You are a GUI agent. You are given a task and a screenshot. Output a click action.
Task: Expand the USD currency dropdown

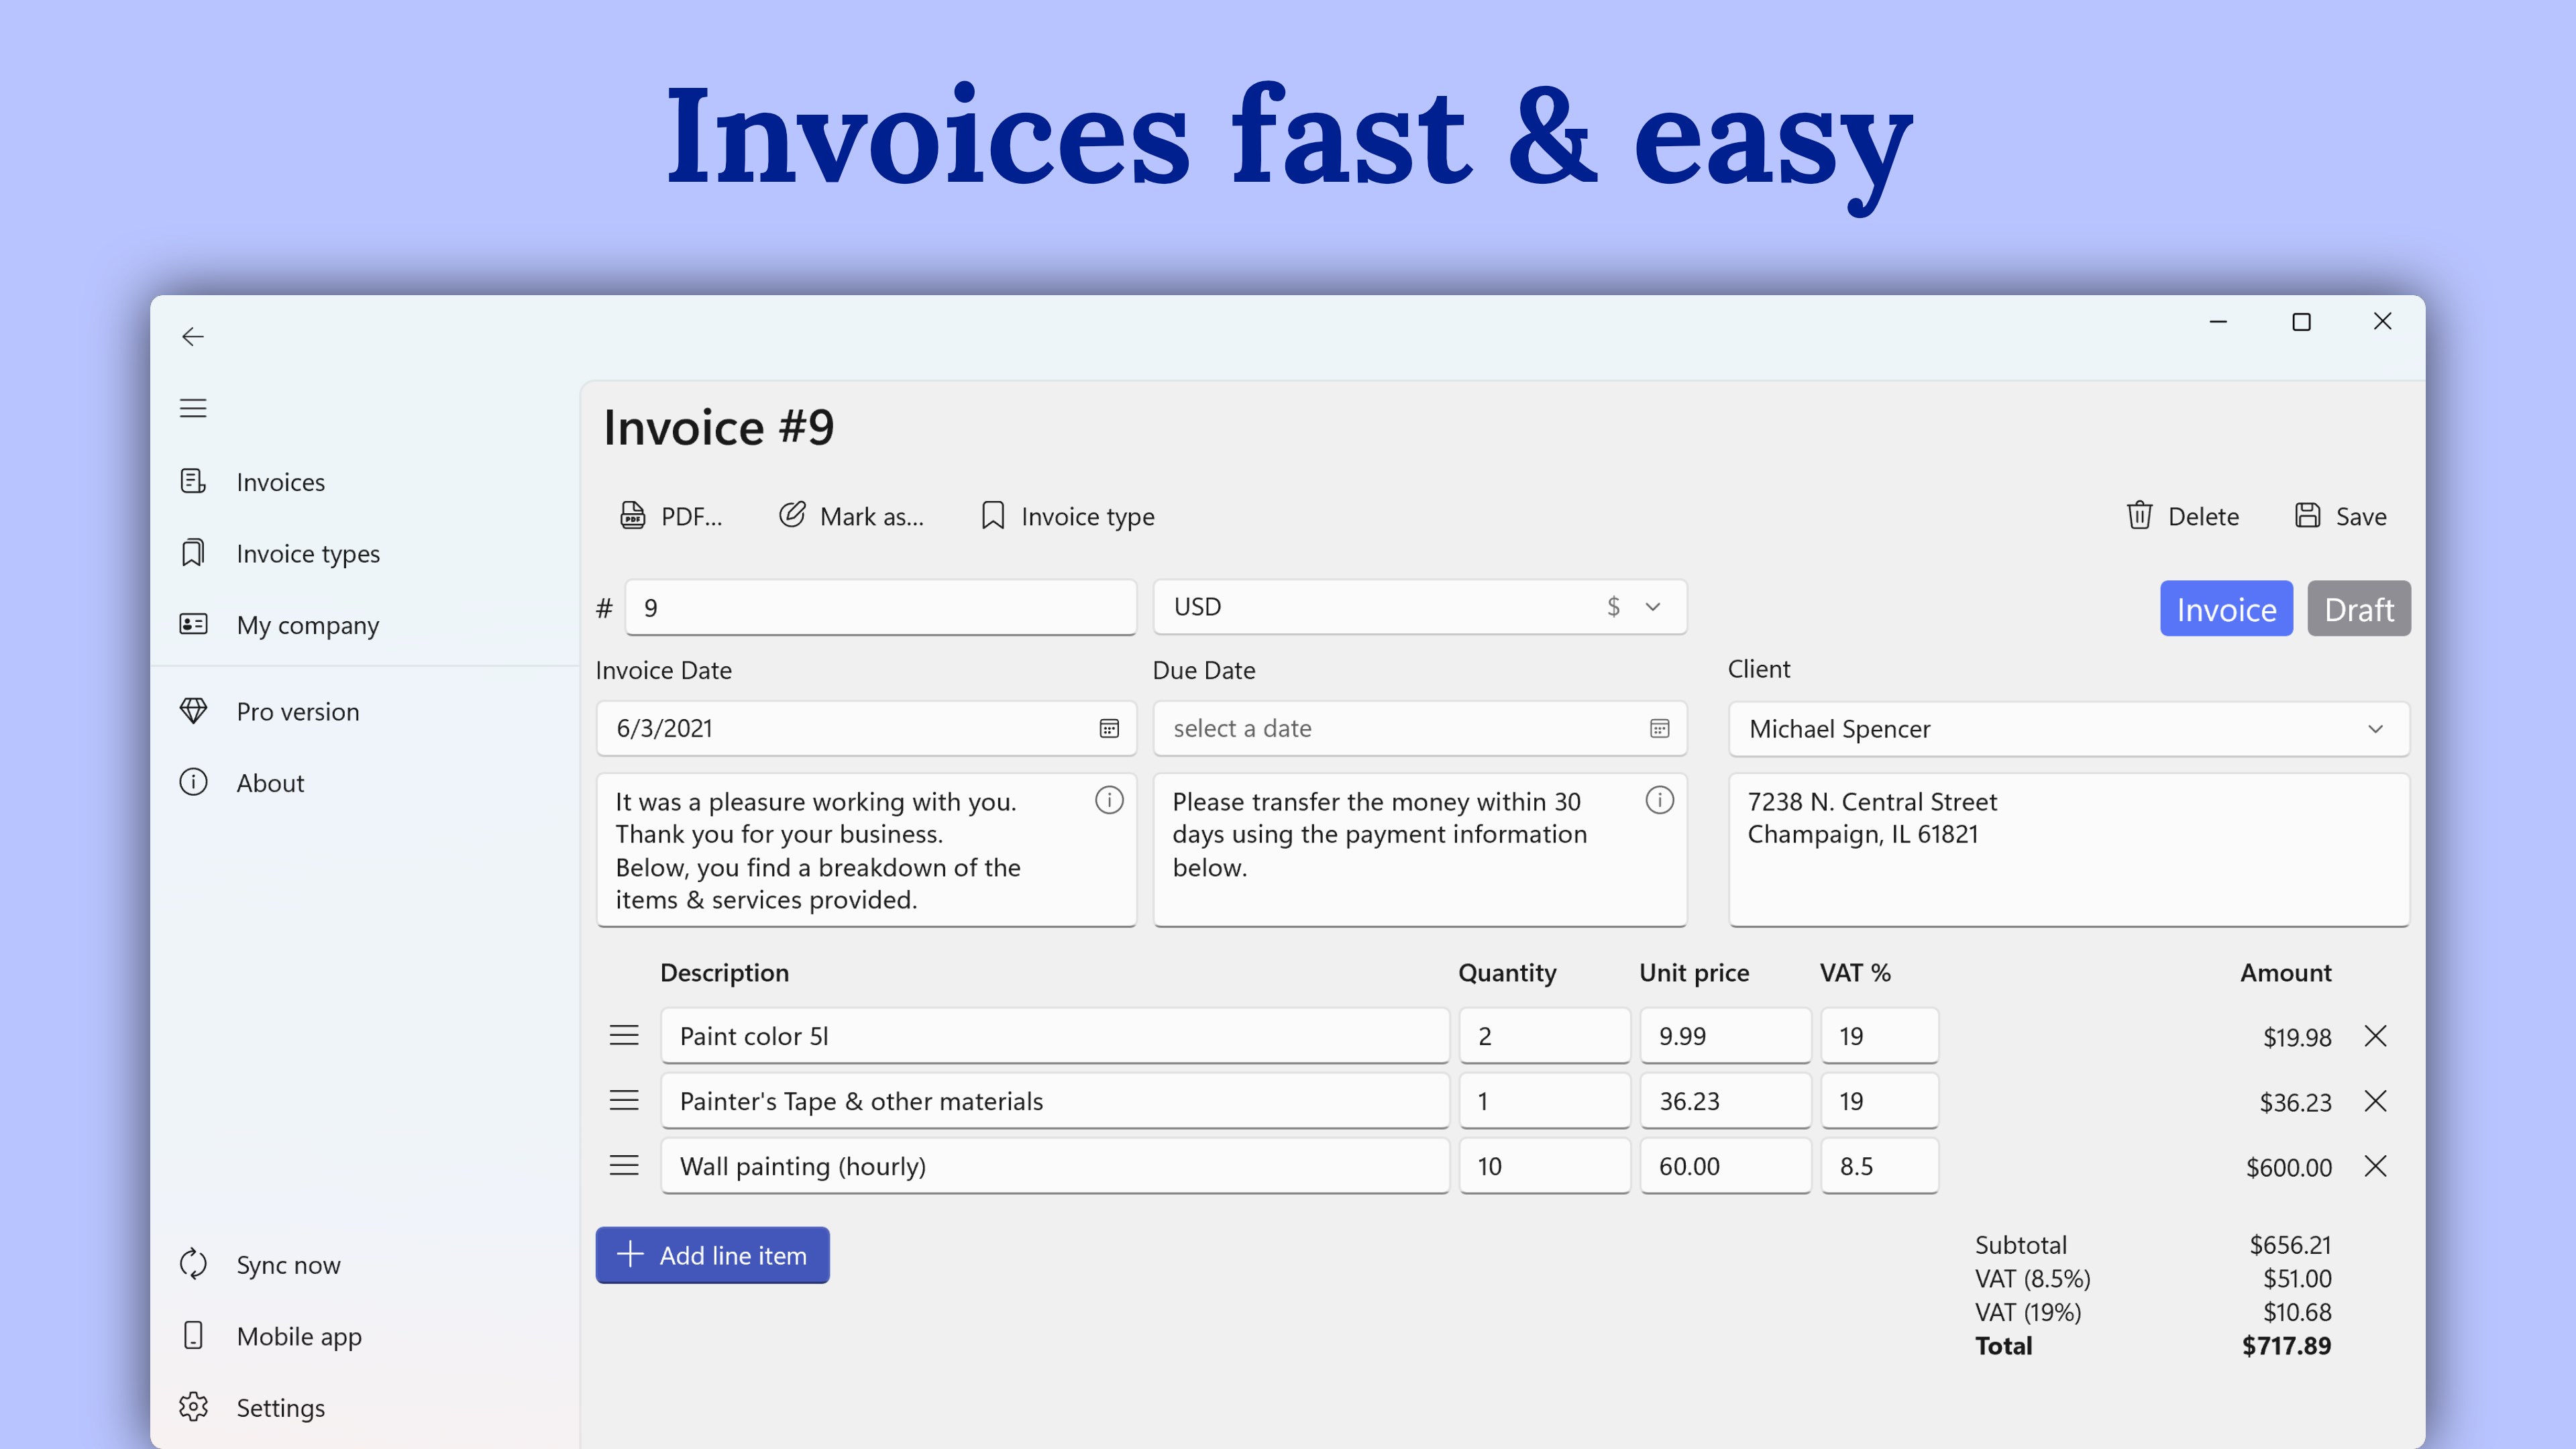pos(1652,607)
